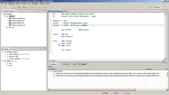Maximize the Outline view

[45, 49]
